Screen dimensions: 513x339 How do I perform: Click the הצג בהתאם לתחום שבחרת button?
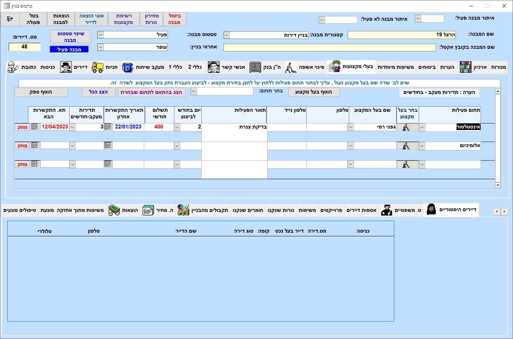151,92
